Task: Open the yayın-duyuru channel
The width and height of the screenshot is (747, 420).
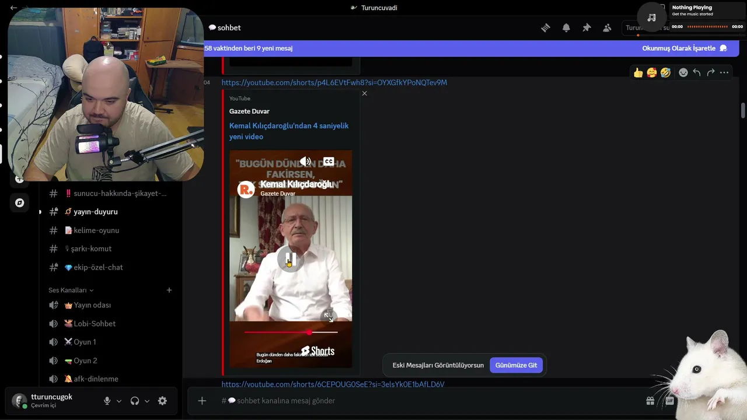Action: (x=110, y=212)
